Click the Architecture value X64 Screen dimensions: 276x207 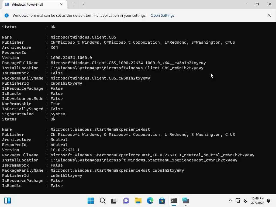tap(54, 47)
